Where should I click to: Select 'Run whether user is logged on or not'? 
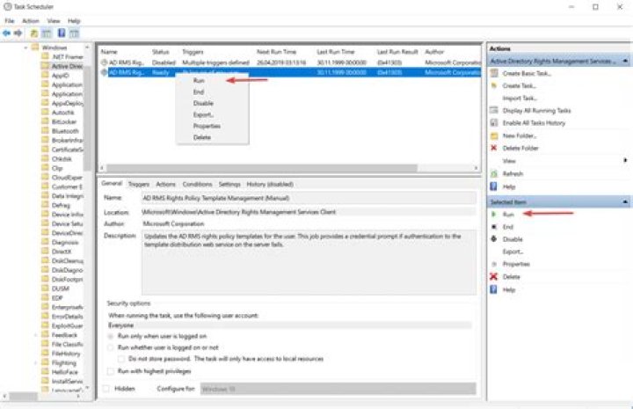coord(111,347)
